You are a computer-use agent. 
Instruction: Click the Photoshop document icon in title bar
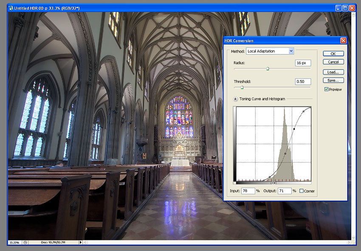click(10, 8)
